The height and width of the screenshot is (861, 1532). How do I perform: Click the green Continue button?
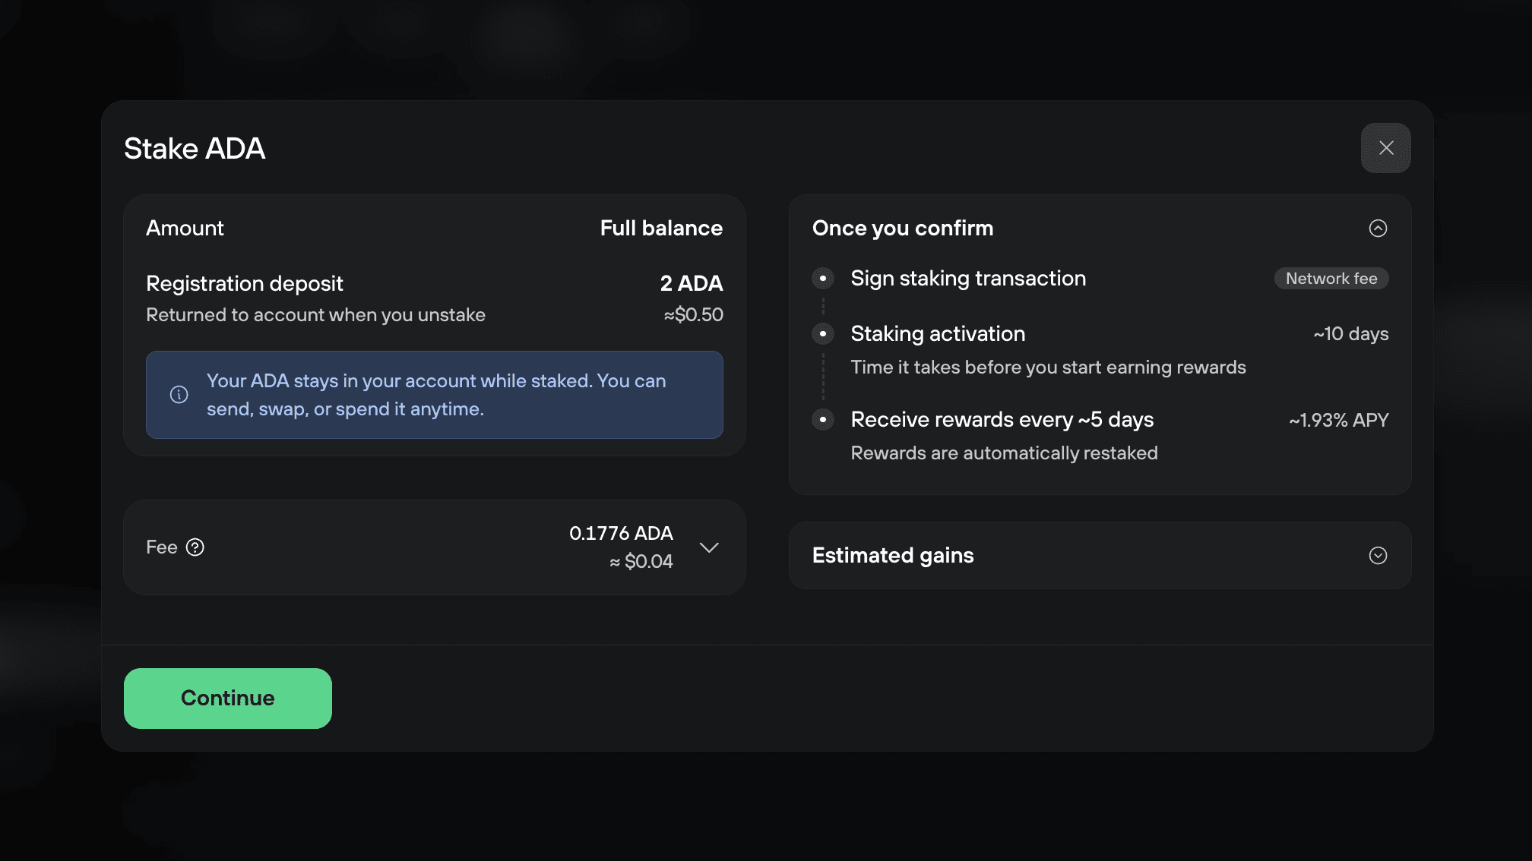[228, 699]
